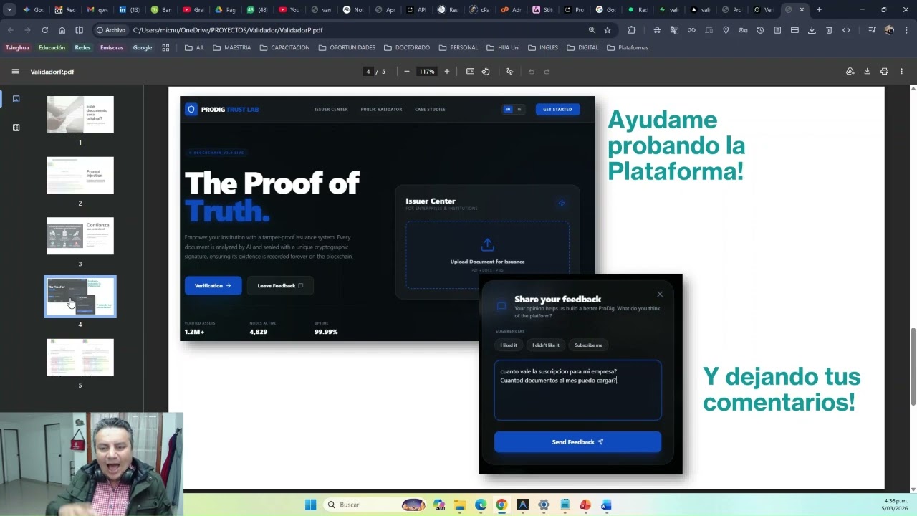The height and width of the screenshot is (516, 917).
Task: Open the browser extensions puzzle icon
Action: point(631,30)
